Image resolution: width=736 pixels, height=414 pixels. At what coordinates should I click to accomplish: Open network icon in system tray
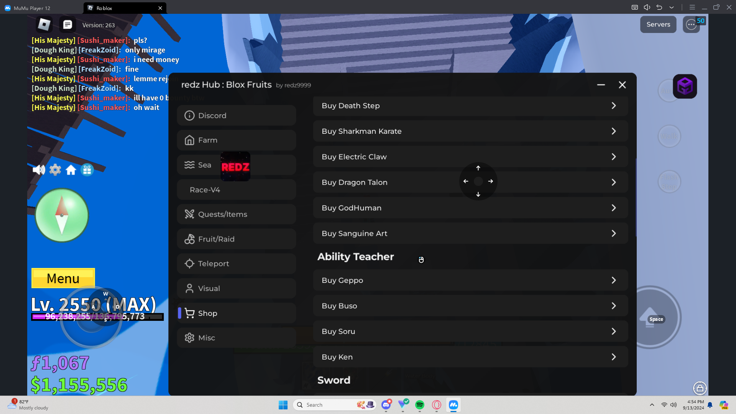tap(664, 405)
